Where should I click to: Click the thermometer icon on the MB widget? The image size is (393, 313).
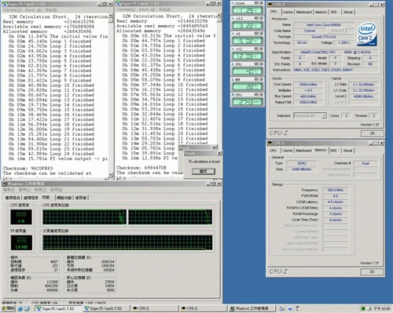[x=233, y=79]
